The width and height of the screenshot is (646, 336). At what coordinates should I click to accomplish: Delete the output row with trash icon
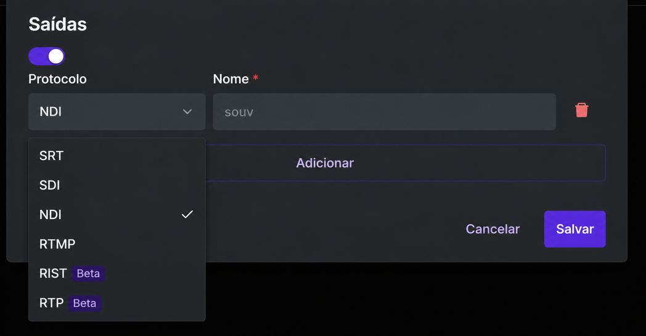point(581,110)
